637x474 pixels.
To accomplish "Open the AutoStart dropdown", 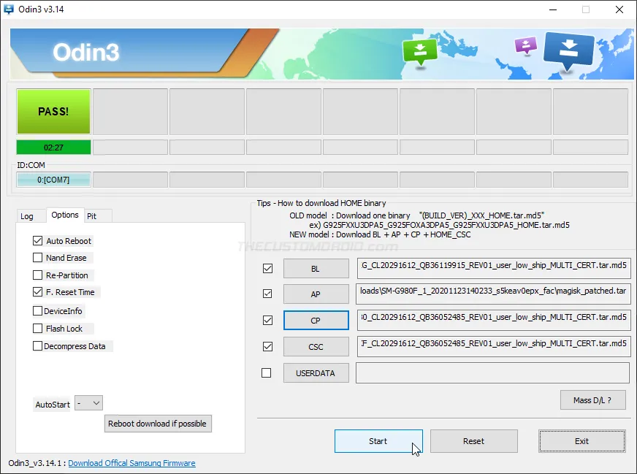I will [88, 402].
